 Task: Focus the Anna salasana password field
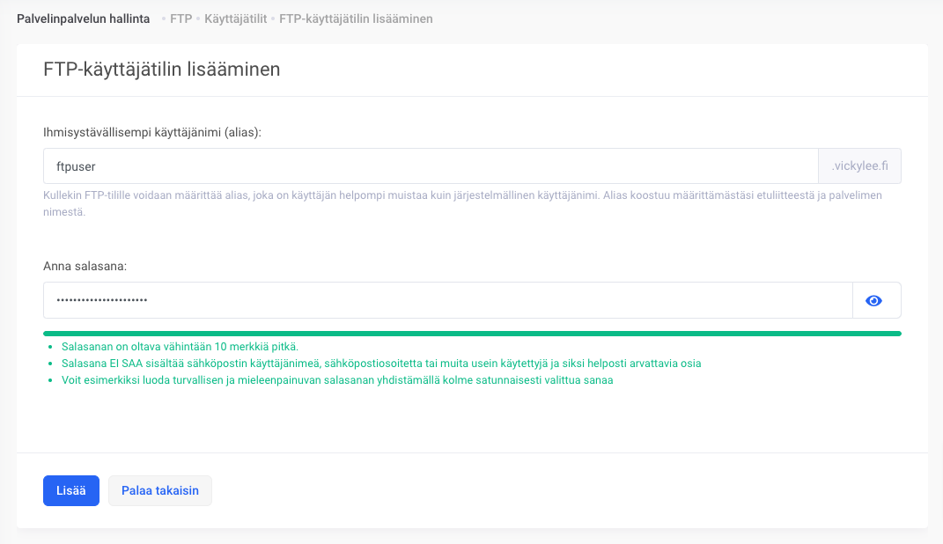point(447,301)
